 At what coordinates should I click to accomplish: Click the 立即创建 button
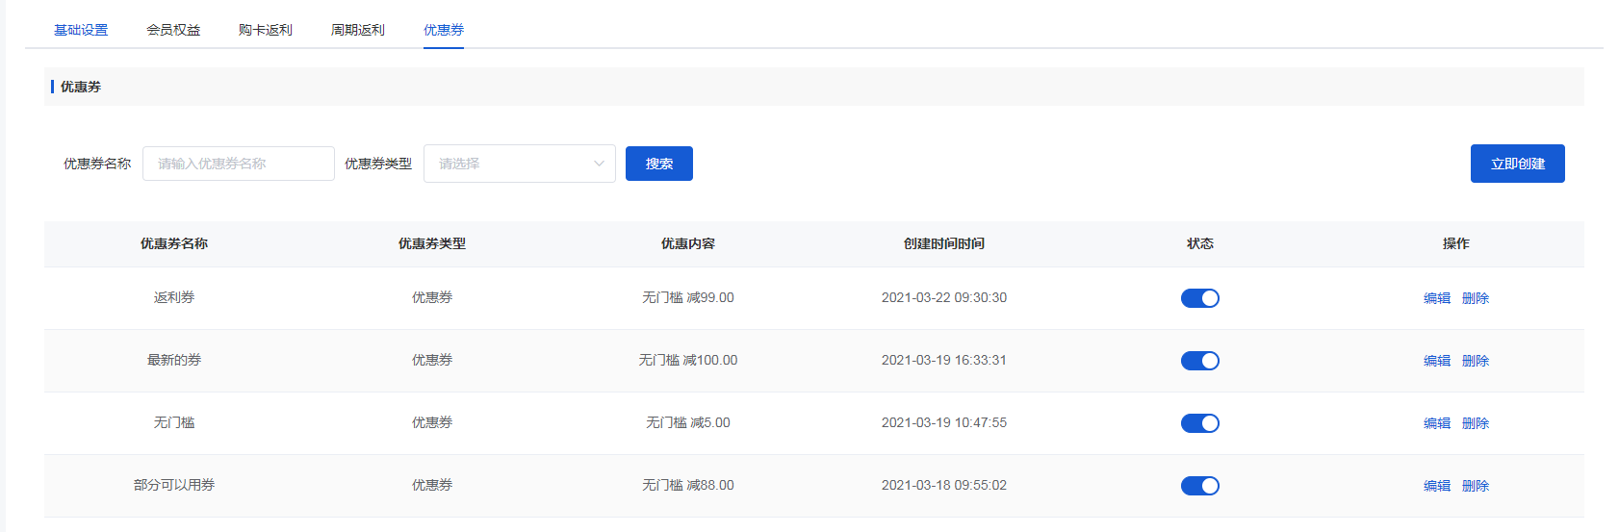(1518, 164)
